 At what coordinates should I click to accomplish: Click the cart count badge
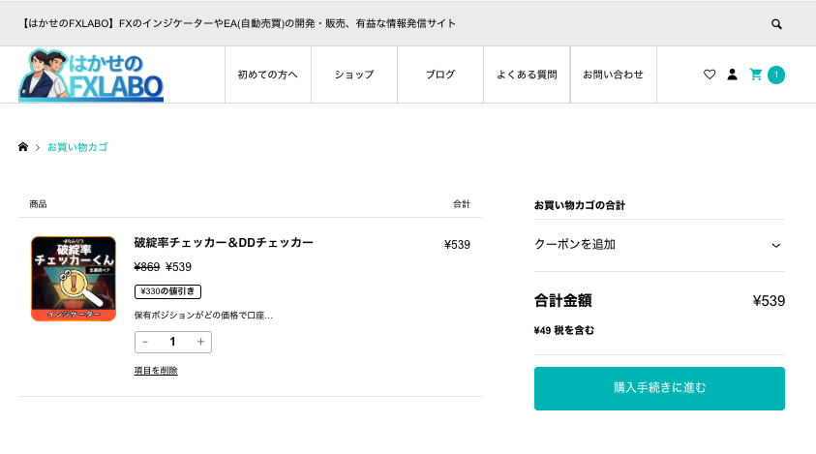pyautogui.click(x=776, y=75)
